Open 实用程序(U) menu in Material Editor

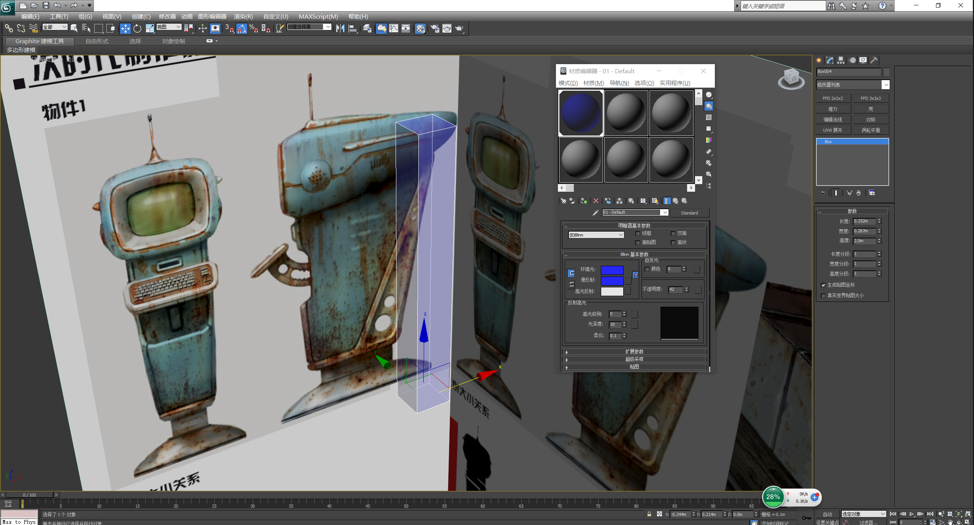click(675, 83)
